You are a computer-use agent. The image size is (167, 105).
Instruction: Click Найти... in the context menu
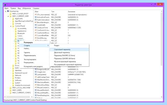click(34, 48)
